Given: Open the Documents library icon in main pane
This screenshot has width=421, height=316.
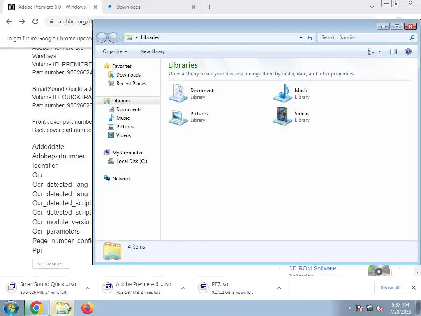Looking at the screenshot, I should 178,93.
